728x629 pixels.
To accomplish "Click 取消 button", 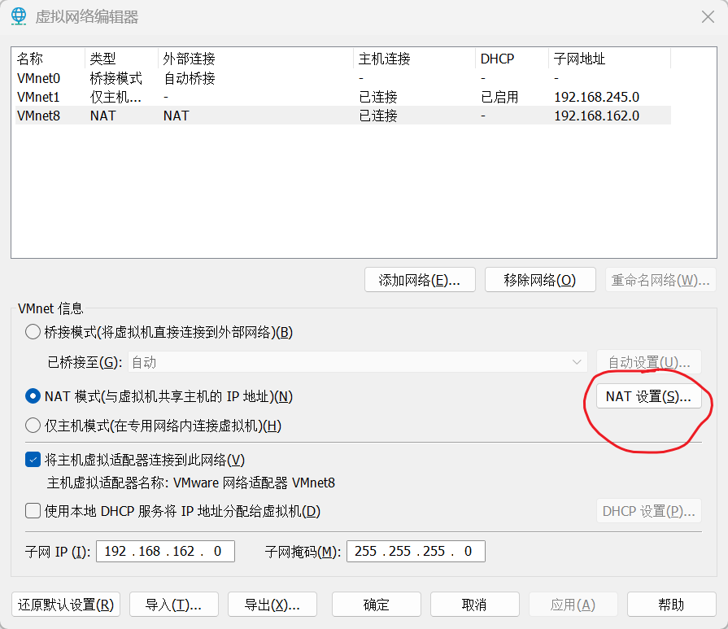I will pyautogui.click(x=474, y=605).
